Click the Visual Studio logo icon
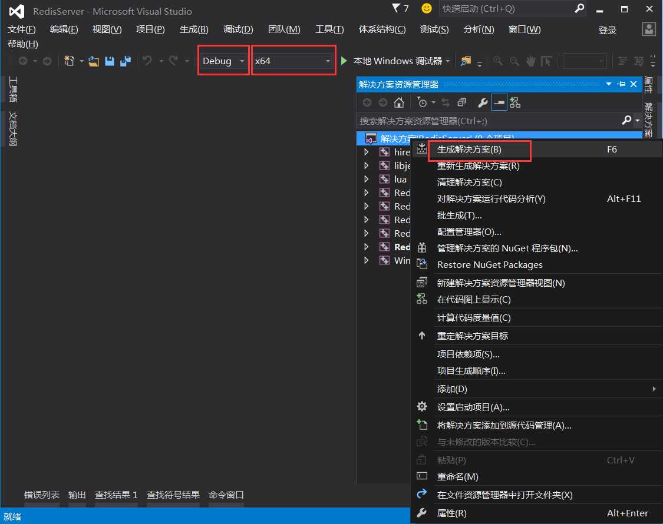663x524 pixels. 17,11
